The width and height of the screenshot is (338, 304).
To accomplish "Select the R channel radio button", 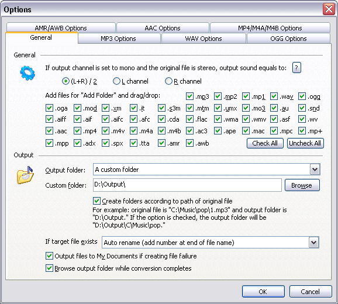I will point(168,81).
